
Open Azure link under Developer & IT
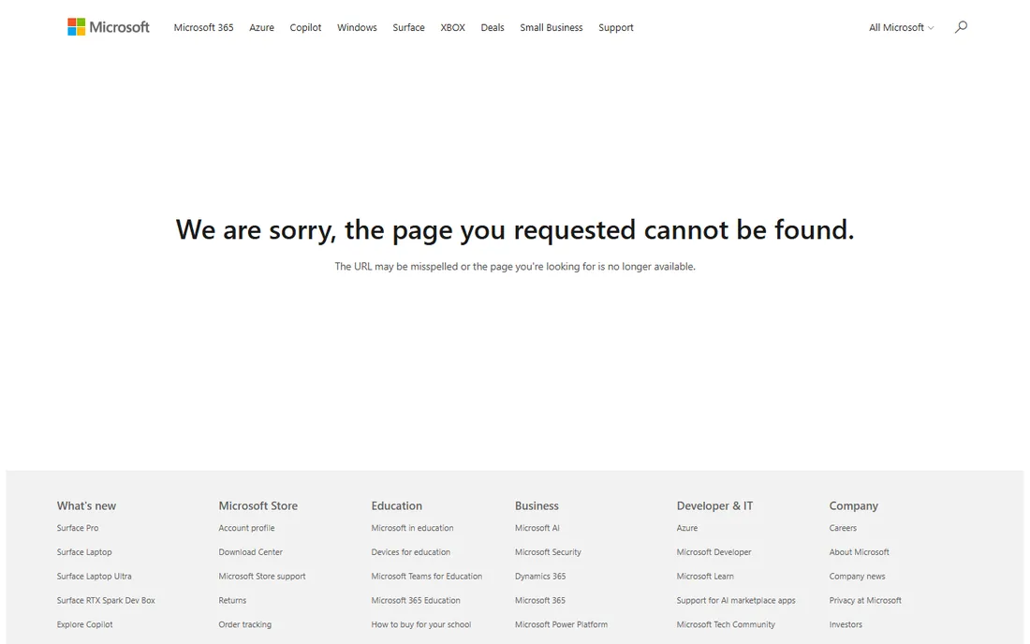point(687,528)
